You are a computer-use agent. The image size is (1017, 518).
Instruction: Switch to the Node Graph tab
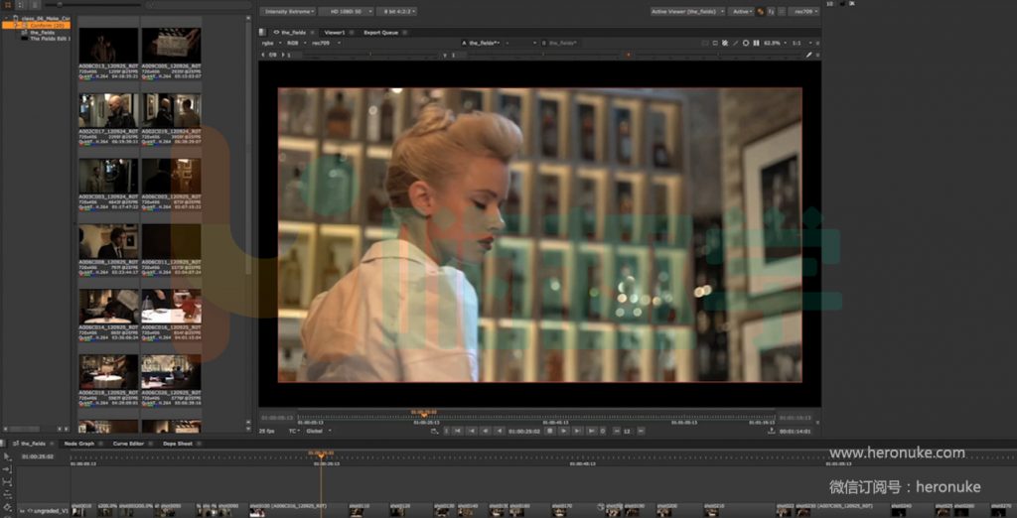coord(78,444)
